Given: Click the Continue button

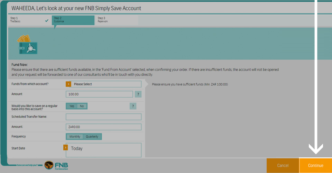Looking at the screenshot, I should click(315, 165).
